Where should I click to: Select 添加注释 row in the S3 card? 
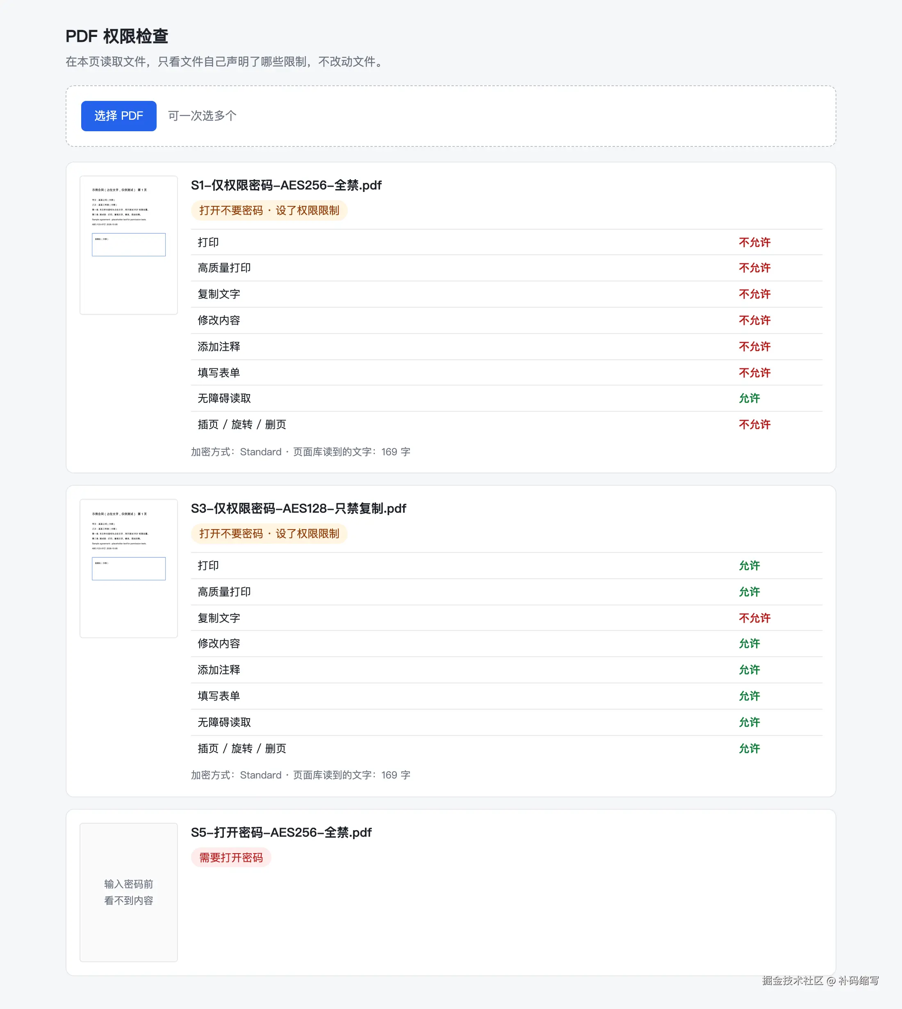point(506,670)
